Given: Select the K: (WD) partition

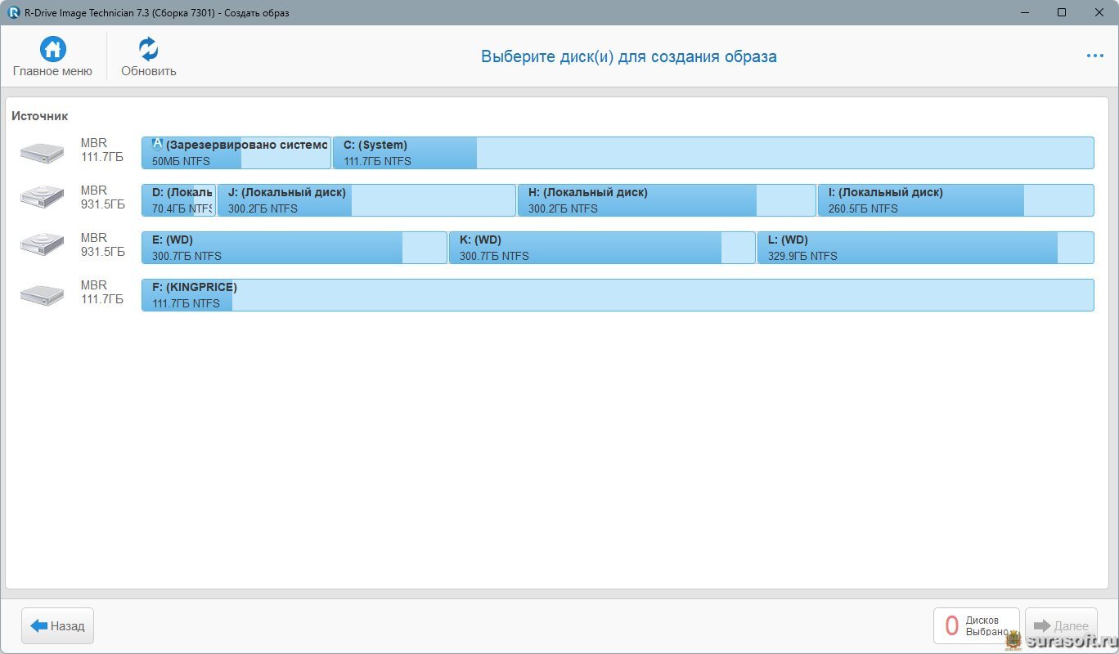Looking at the screenshot, I should (602, 248).
